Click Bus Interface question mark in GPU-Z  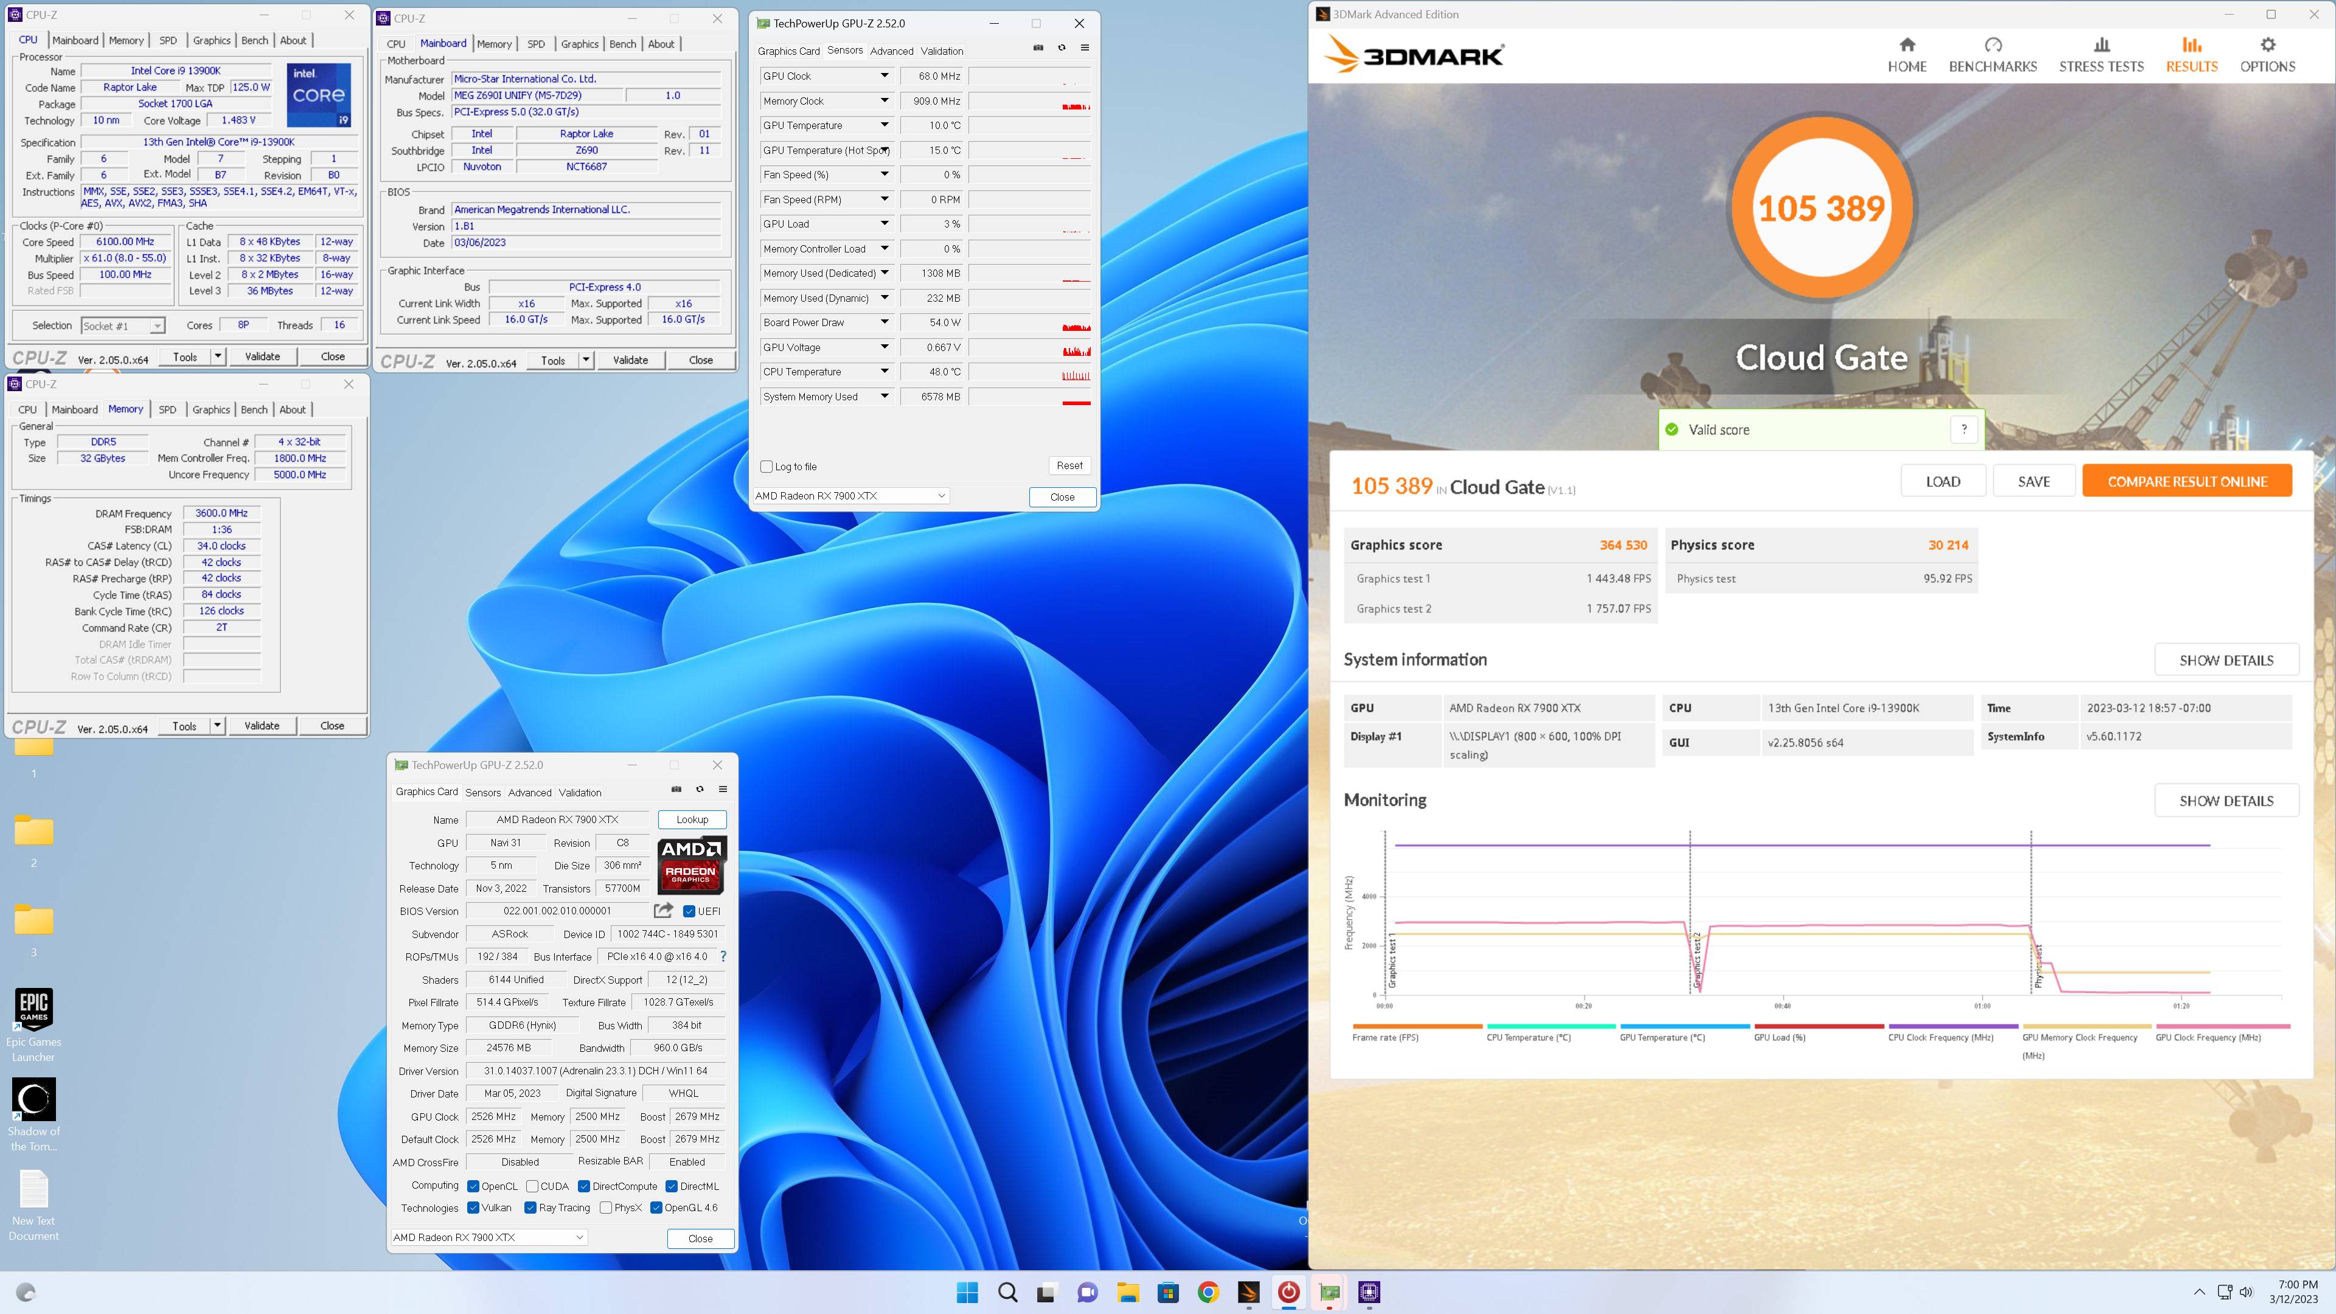(x=723, y=956)
